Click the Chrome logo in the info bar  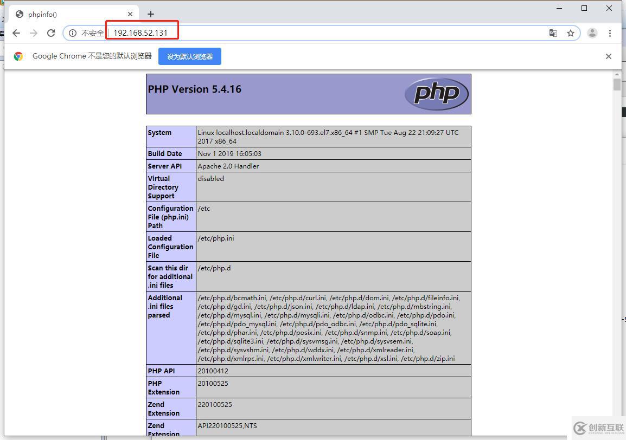click(x=18, y=56)
